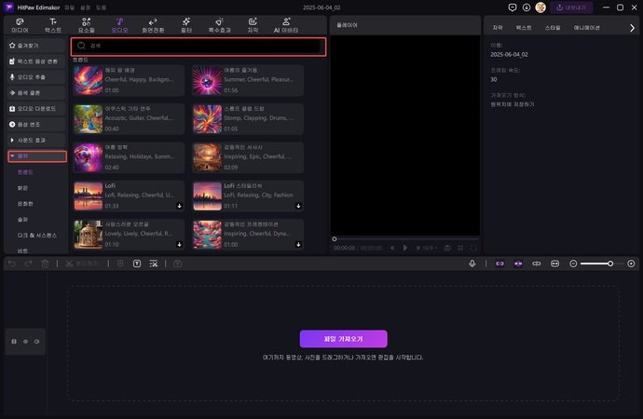Open the 미디어 (Media) panel icon
This screenshot has width=643, height=419.
[x=20, y=23]
